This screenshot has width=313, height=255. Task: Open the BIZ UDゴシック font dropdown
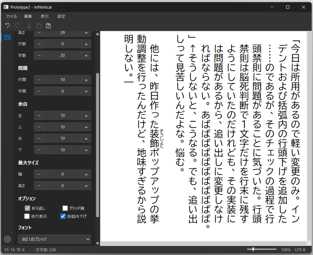click(x=54, y=239)
